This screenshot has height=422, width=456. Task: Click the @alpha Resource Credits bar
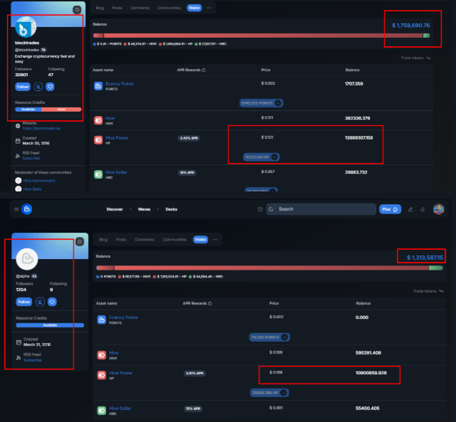[50, 325]
